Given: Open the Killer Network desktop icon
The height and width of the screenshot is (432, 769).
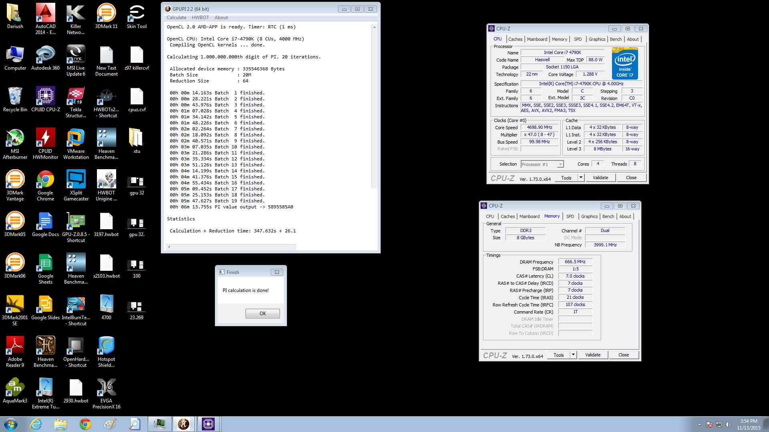Looking at the screenshot, I should 76,19.
